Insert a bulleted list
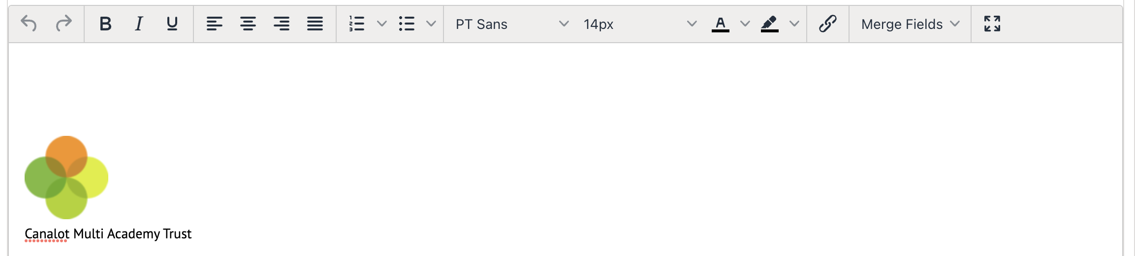 tap(407, 24)
